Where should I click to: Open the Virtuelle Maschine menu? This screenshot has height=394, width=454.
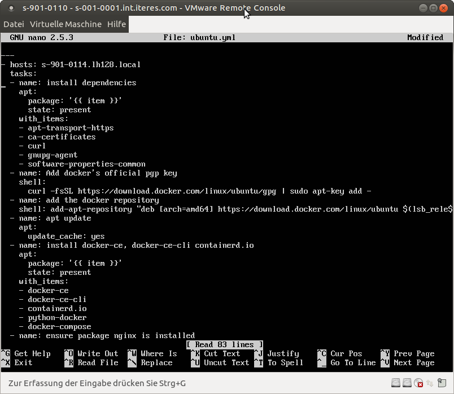pyautogui.click(x=66, y=24)
